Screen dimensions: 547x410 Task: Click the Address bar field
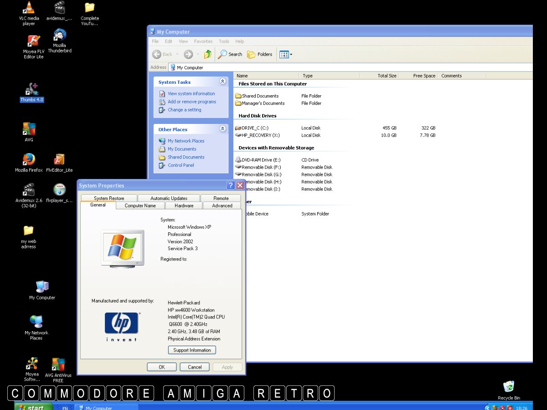351,67
